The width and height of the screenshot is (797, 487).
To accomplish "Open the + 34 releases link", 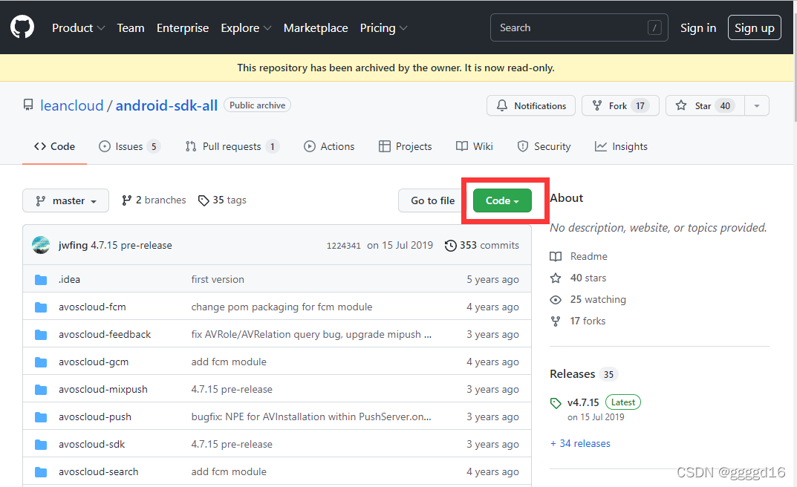I will click(x=580, y=443).
